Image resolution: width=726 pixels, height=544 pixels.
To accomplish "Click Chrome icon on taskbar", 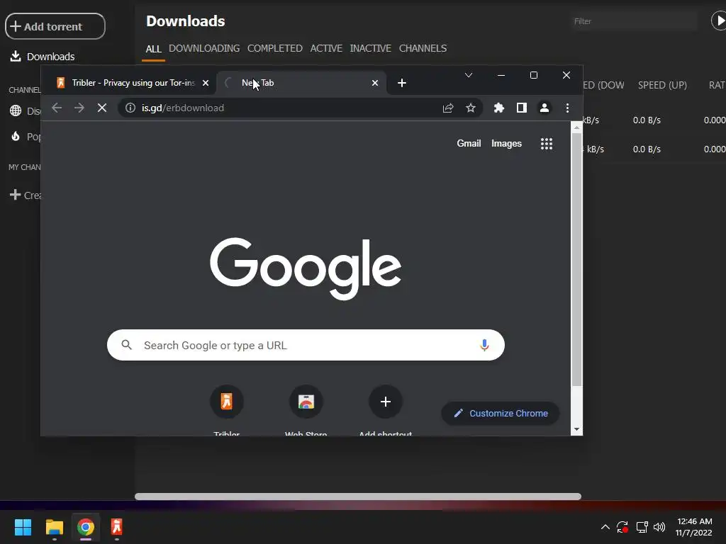I will click(x=86, y=527).
